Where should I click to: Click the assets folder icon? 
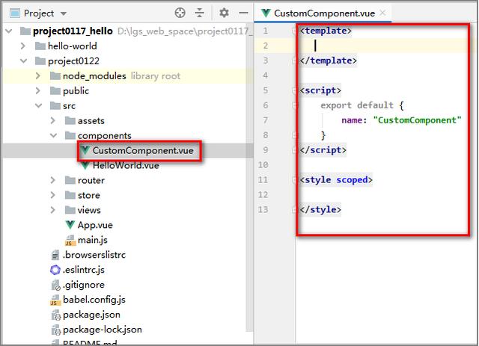(x=70, y=121)
